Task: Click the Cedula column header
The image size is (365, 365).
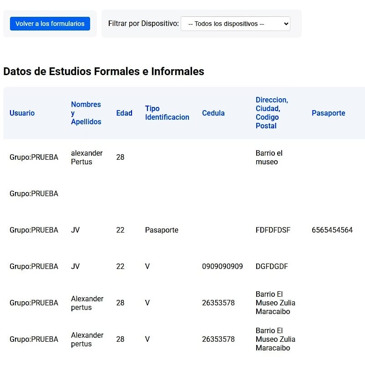Action: point(213,113)
